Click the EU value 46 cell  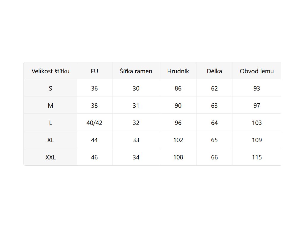tap(94, 157)
